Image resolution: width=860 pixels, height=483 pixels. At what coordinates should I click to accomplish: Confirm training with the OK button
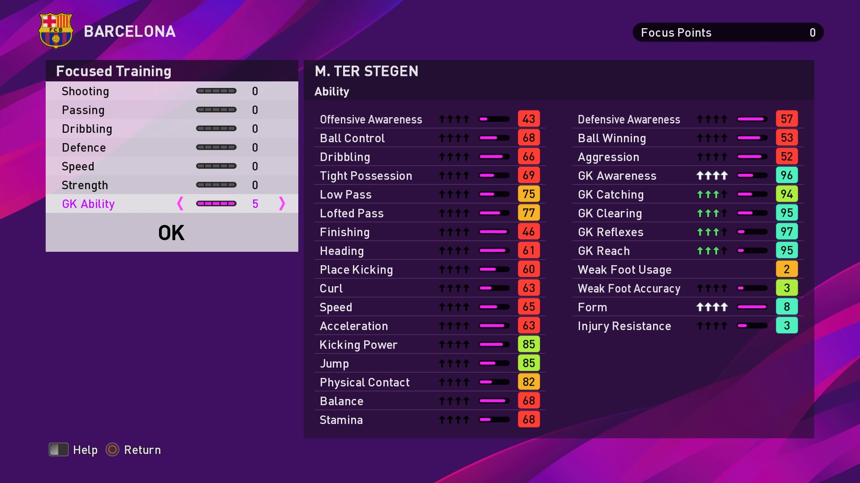[x=172, y=233]
